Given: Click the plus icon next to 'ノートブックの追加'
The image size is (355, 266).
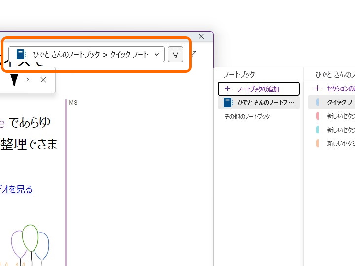Looking at the screenshot, I should pyautogui.click(x=227, y=89).
